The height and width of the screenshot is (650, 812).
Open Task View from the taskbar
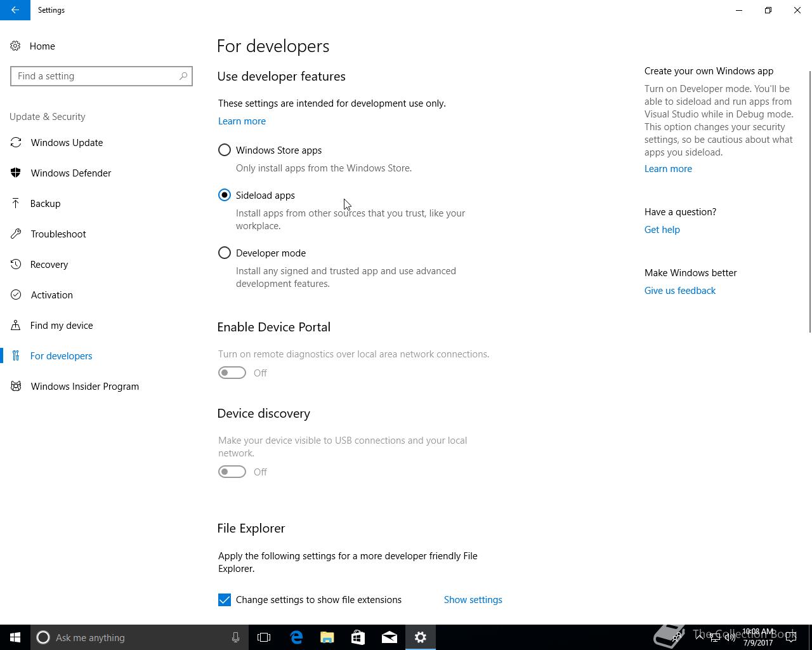pos(264,637)
